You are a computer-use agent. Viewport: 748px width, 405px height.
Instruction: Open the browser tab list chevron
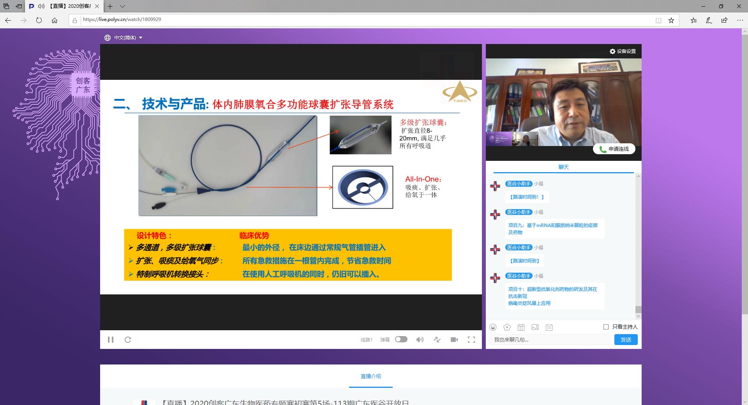[x=122, y=6]
